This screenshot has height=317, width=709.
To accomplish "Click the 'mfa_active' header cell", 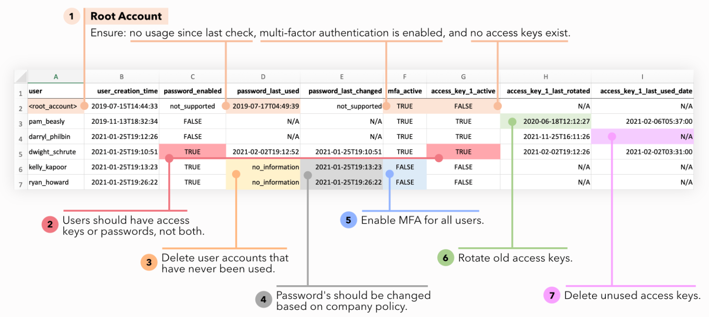I will (x=405, y=91).
